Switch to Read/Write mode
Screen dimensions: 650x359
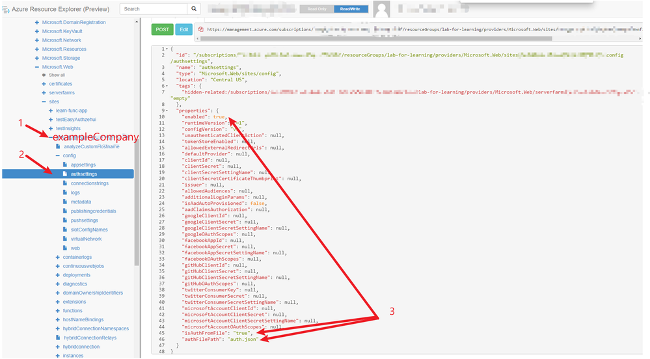coord(351,8)
